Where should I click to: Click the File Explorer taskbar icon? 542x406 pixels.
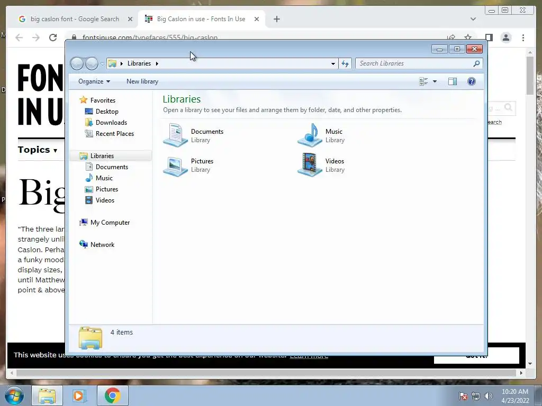(x=47, y=395)
